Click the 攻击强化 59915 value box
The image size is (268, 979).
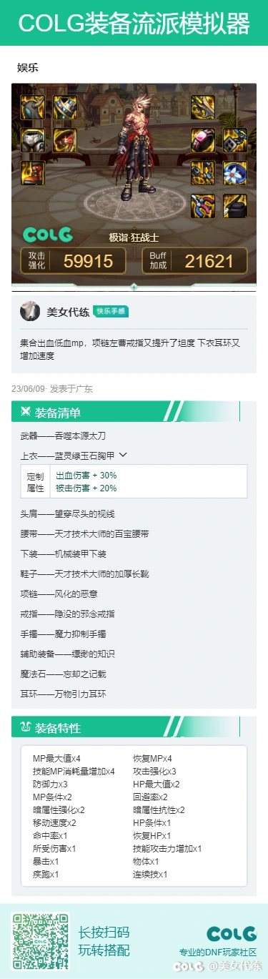(x=73, y=261)
